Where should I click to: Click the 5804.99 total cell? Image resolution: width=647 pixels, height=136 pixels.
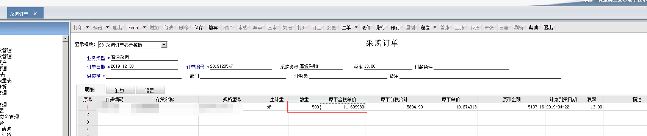pyautogui.click(x=395, y=107)
